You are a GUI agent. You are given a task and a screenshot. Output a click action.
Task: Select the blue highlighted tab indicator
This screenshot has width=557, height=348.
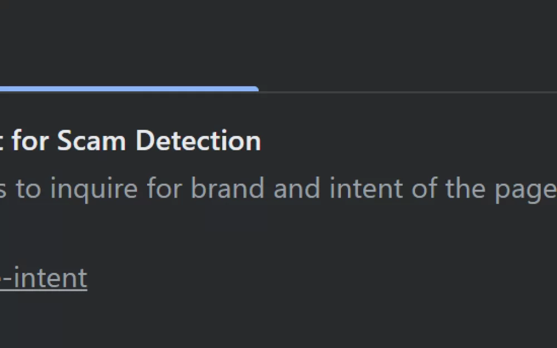point(128,89)
